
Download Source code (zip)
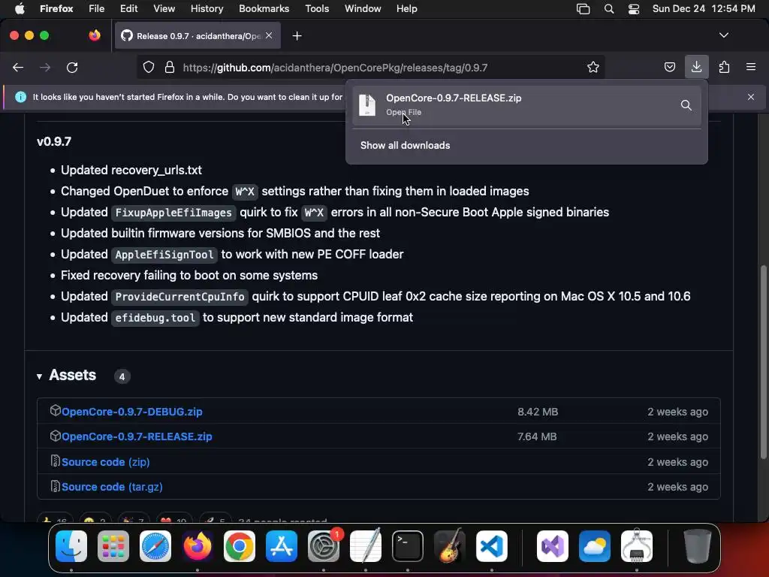click(105, 462)
